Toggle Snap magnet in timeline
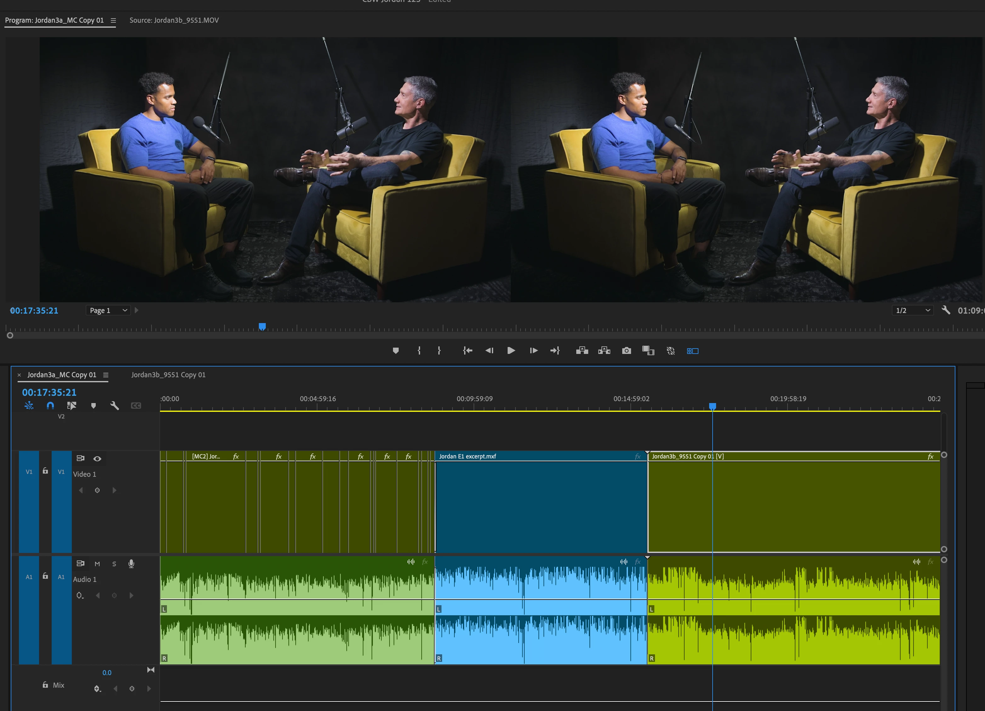Screen dimensions: 985x711 (x=50, y=405)
